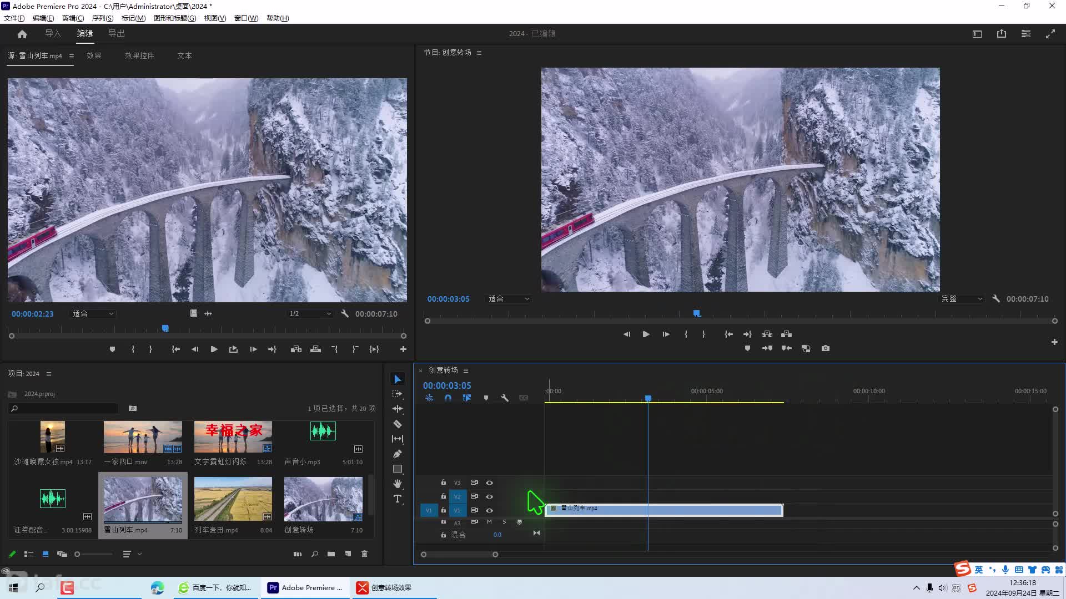The image size is (1066, 599).
Task: Solo the A3 audio track
Action: click(x=504, y=522)
